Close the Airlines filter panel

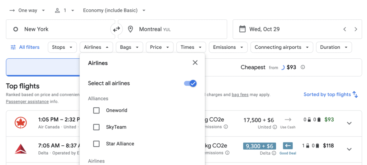(x=195, y=63)
